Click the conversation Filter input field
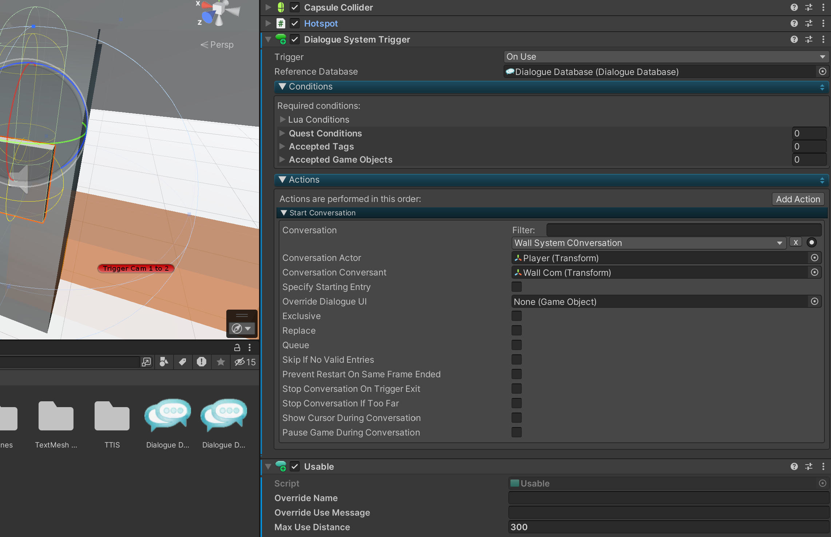The image size is (831, 537). click(684, 230)
